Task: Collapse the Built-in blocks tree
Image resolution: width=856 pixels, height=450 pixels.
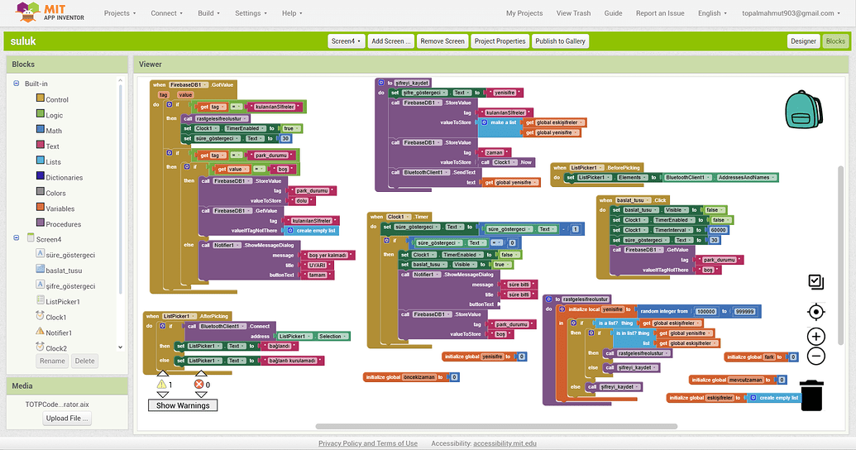Action: coord(16,84)
